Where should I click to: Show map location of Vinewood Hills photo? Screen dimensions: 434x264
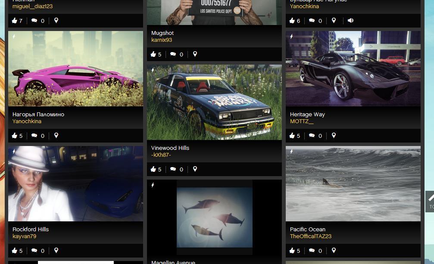pos(195,169)
